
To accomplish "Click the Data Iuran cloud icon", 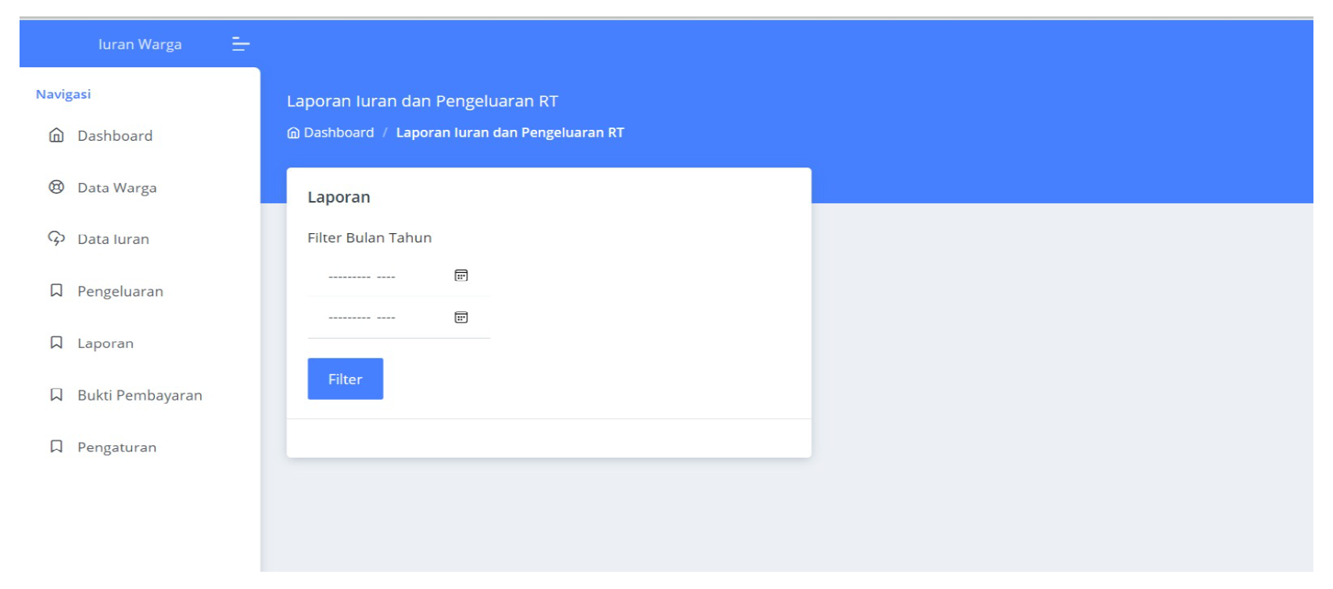I will coord(56,239).
